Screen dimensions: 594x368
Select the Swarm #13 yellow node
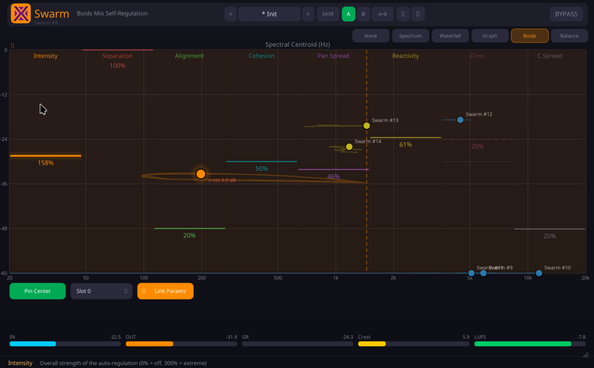pyautogui.click(x=366, y=126)
